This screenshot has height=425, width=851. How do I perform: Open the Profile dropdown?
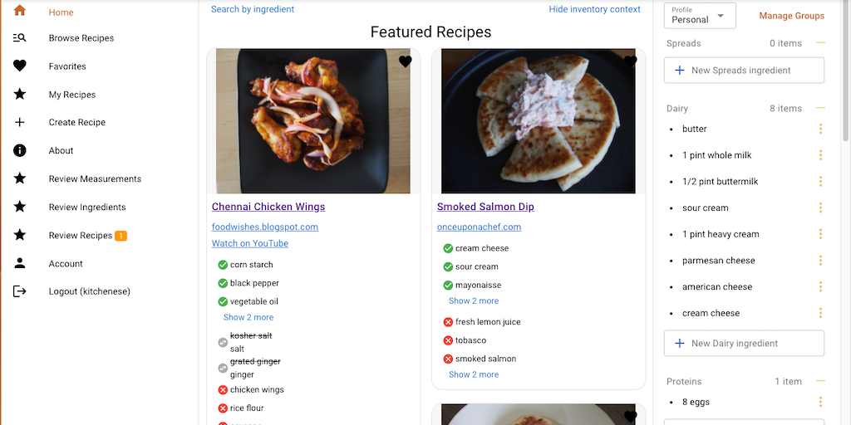[700, 16]
